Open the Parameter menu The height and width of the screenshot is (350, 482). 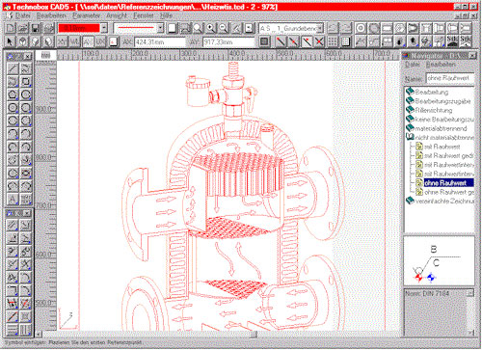(86, 15)
